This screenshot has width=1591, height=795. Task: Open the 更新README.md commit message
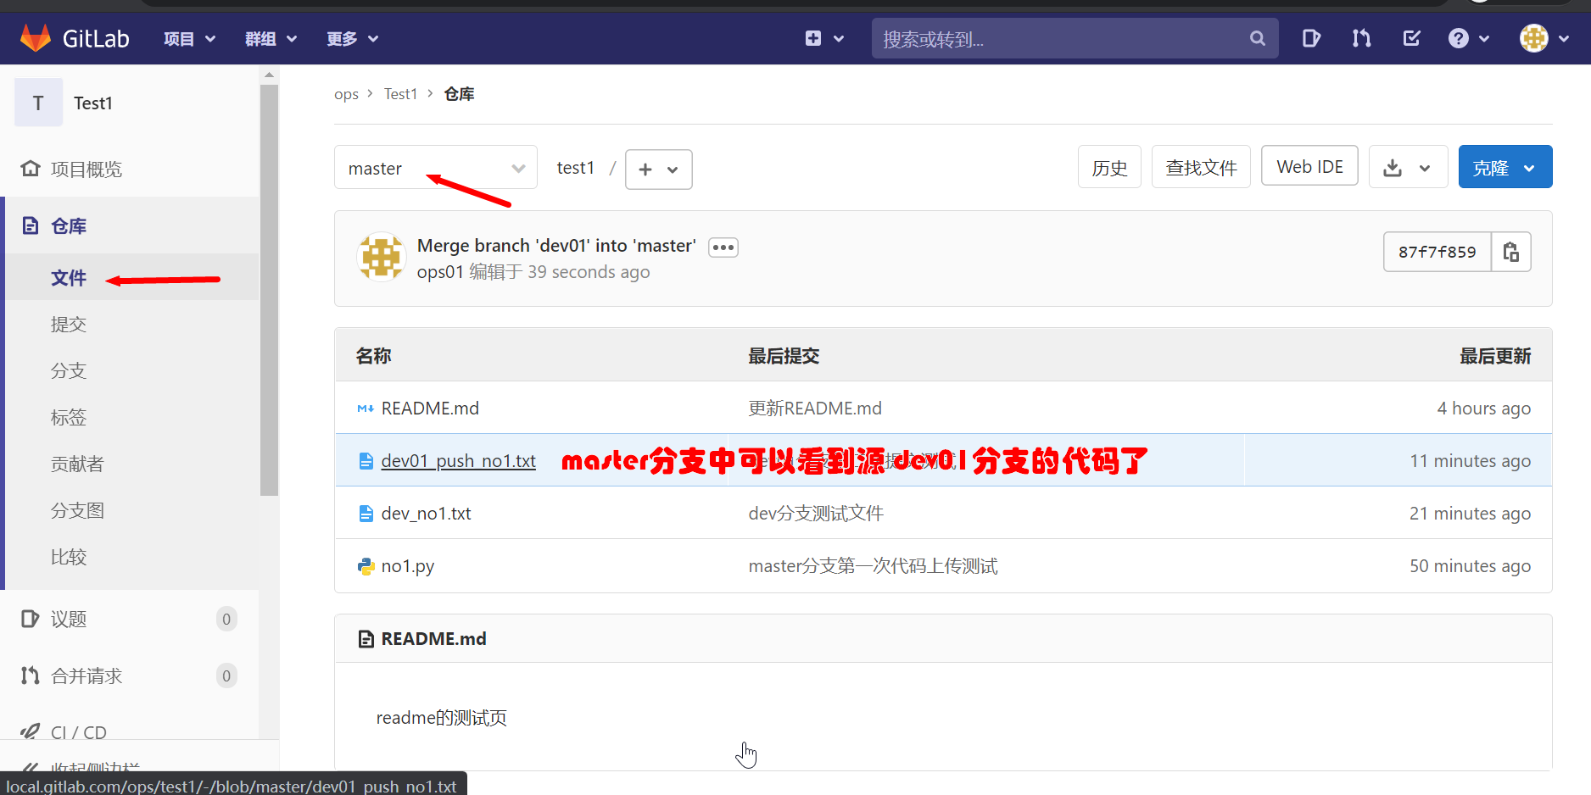point(815,409)
